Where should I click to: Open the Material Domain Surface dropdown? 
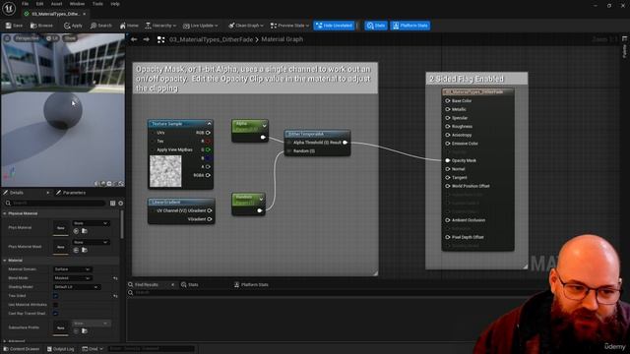(72, 269)
